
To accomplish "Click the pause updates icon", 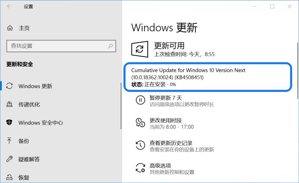I will tap(140, 100).
